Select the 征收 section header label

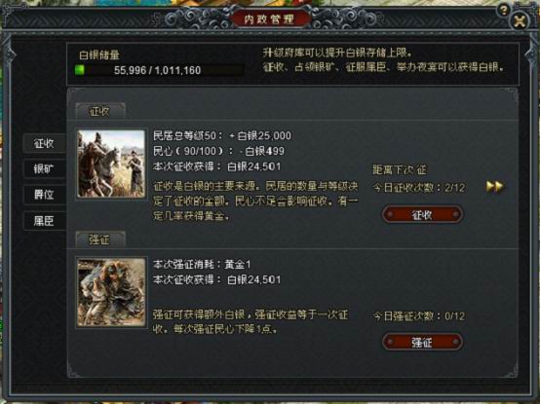coord(99,111)
